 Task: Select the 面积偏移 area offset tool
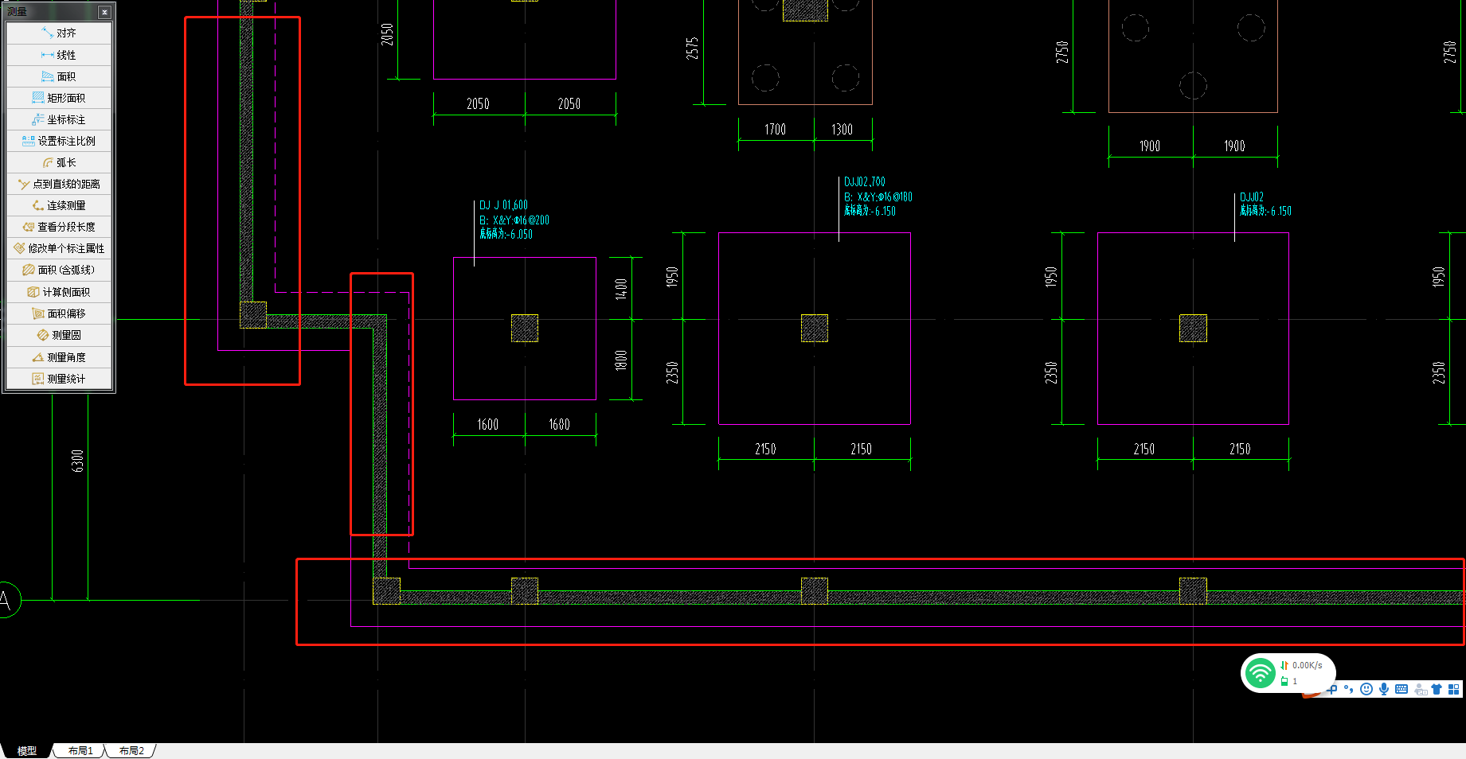pos(59,313)
